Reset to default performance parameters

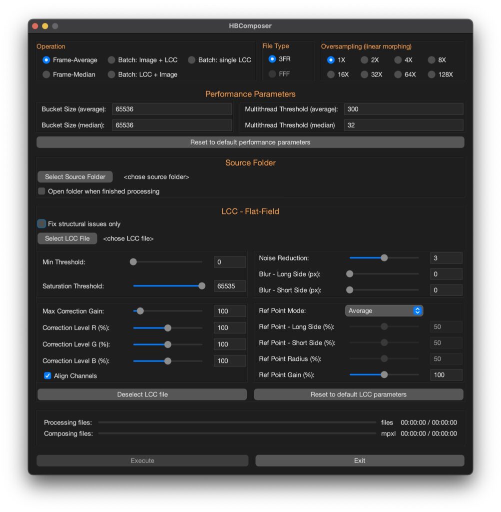(250, 142)
